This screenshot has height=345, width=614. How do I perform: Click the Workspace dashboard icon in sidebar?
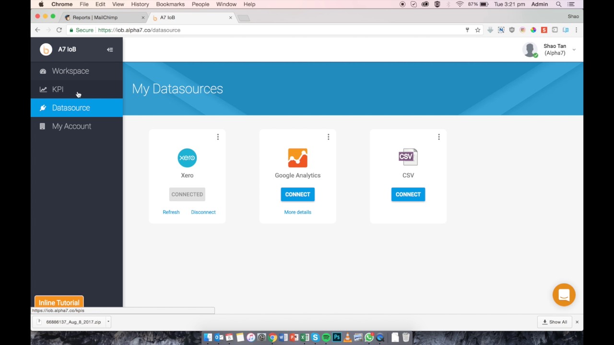tap(43, 71)
